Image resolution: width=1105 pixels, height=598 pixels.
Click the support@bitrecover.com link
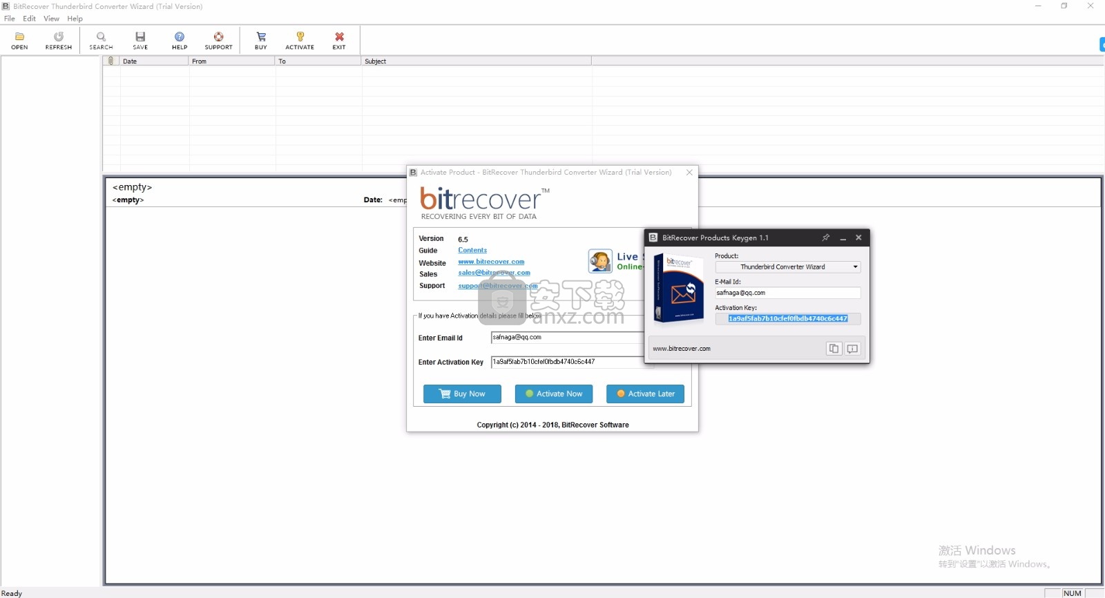pos(497,285)
